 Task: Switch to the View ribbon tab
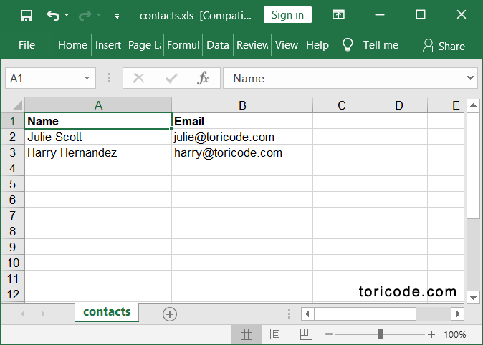pyautogui.click(x=287, y=45)
